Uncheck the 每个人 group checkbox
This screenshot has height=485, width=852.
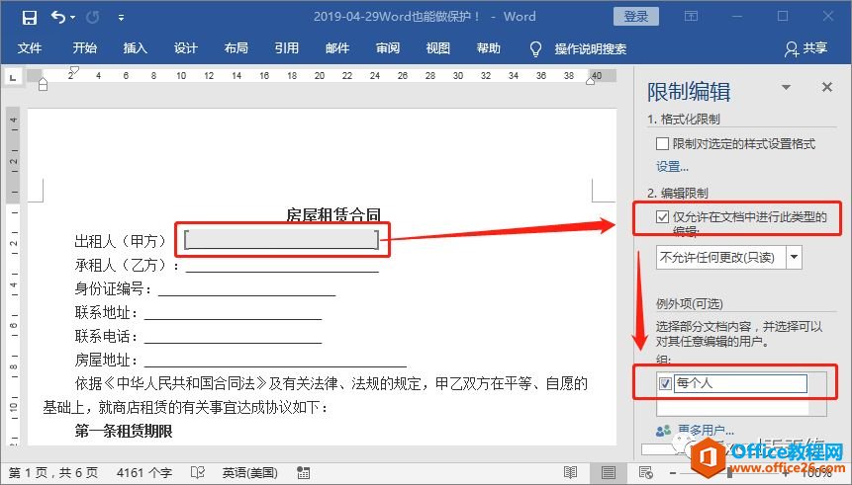click(666, 383)
